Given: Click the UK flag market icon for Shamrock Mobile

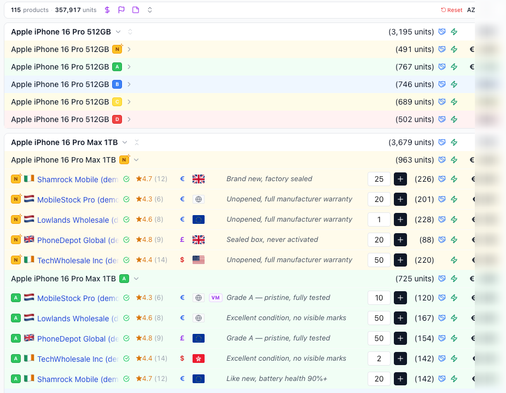Looking at the screenshot, I should tap(199, 179).
